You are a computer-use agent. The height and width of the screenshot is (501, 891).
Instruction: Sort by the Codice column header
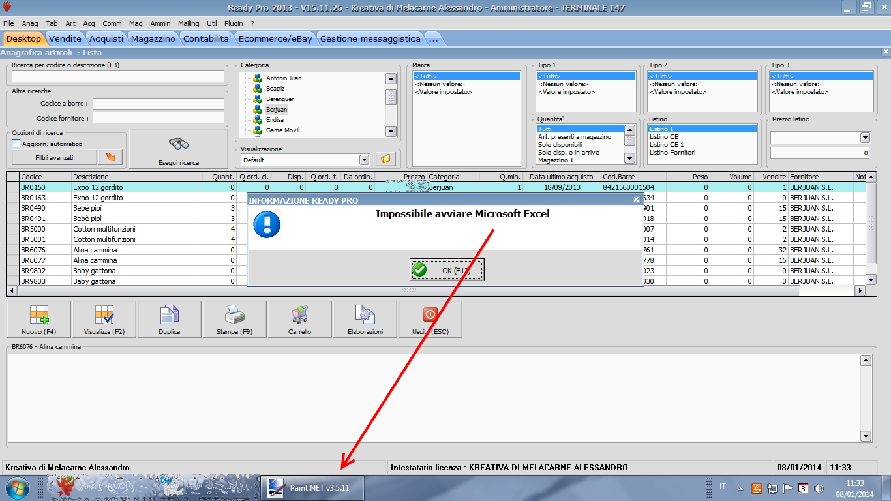pyautogui.click(x=45, y=177)
